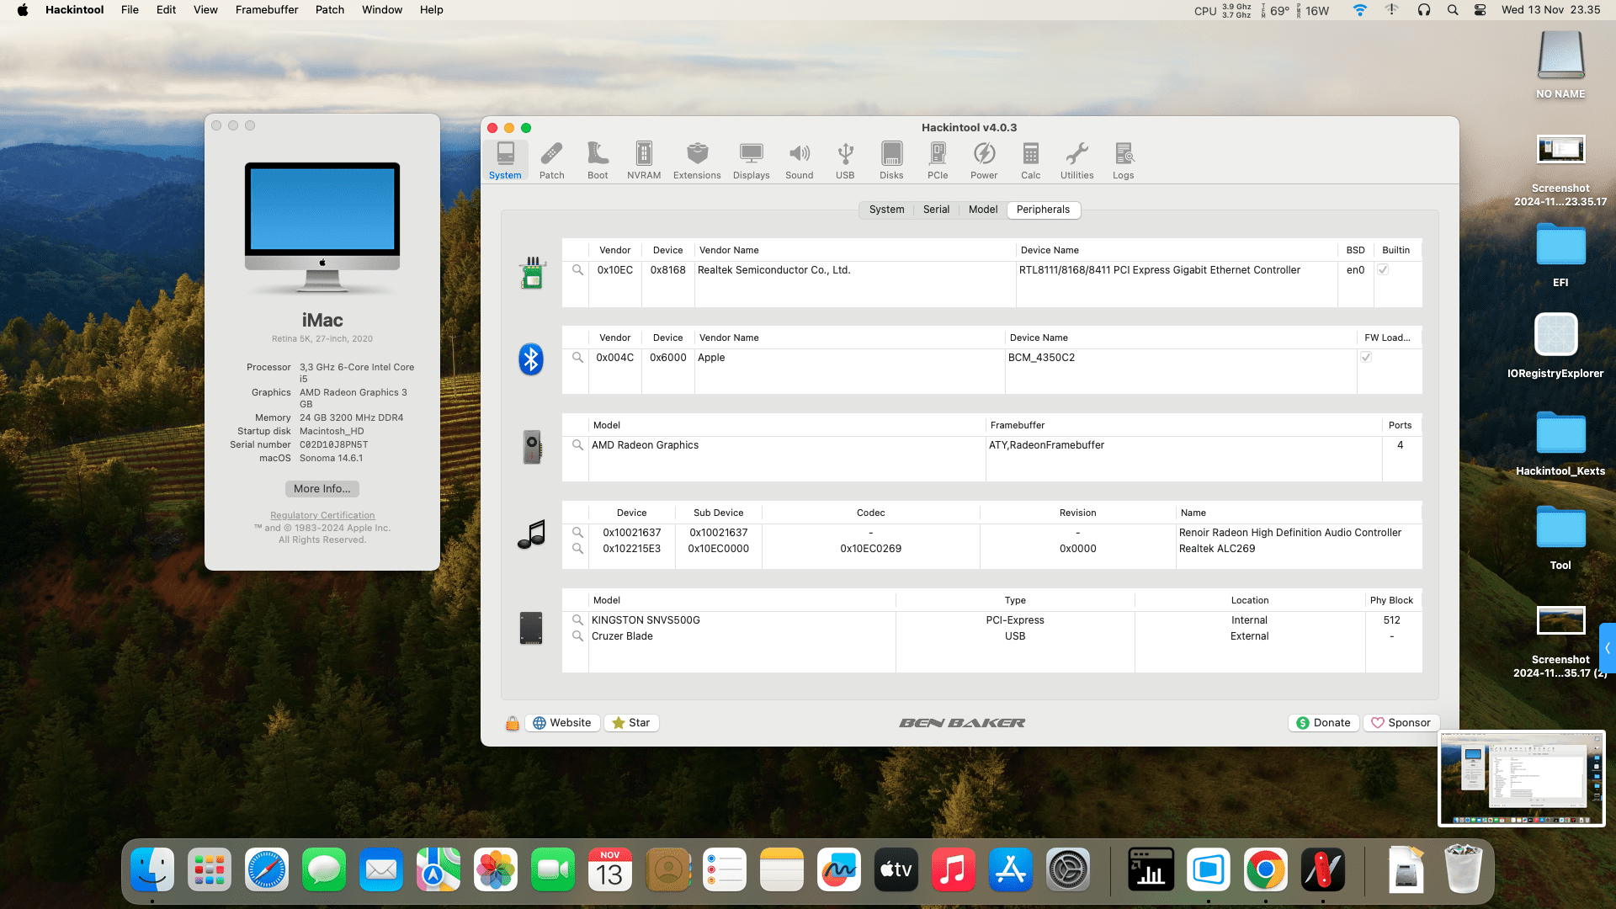Open the Power section
The width and height of the screenshot is (1616, 909).
pyautogui.click(x=984, y=159)
